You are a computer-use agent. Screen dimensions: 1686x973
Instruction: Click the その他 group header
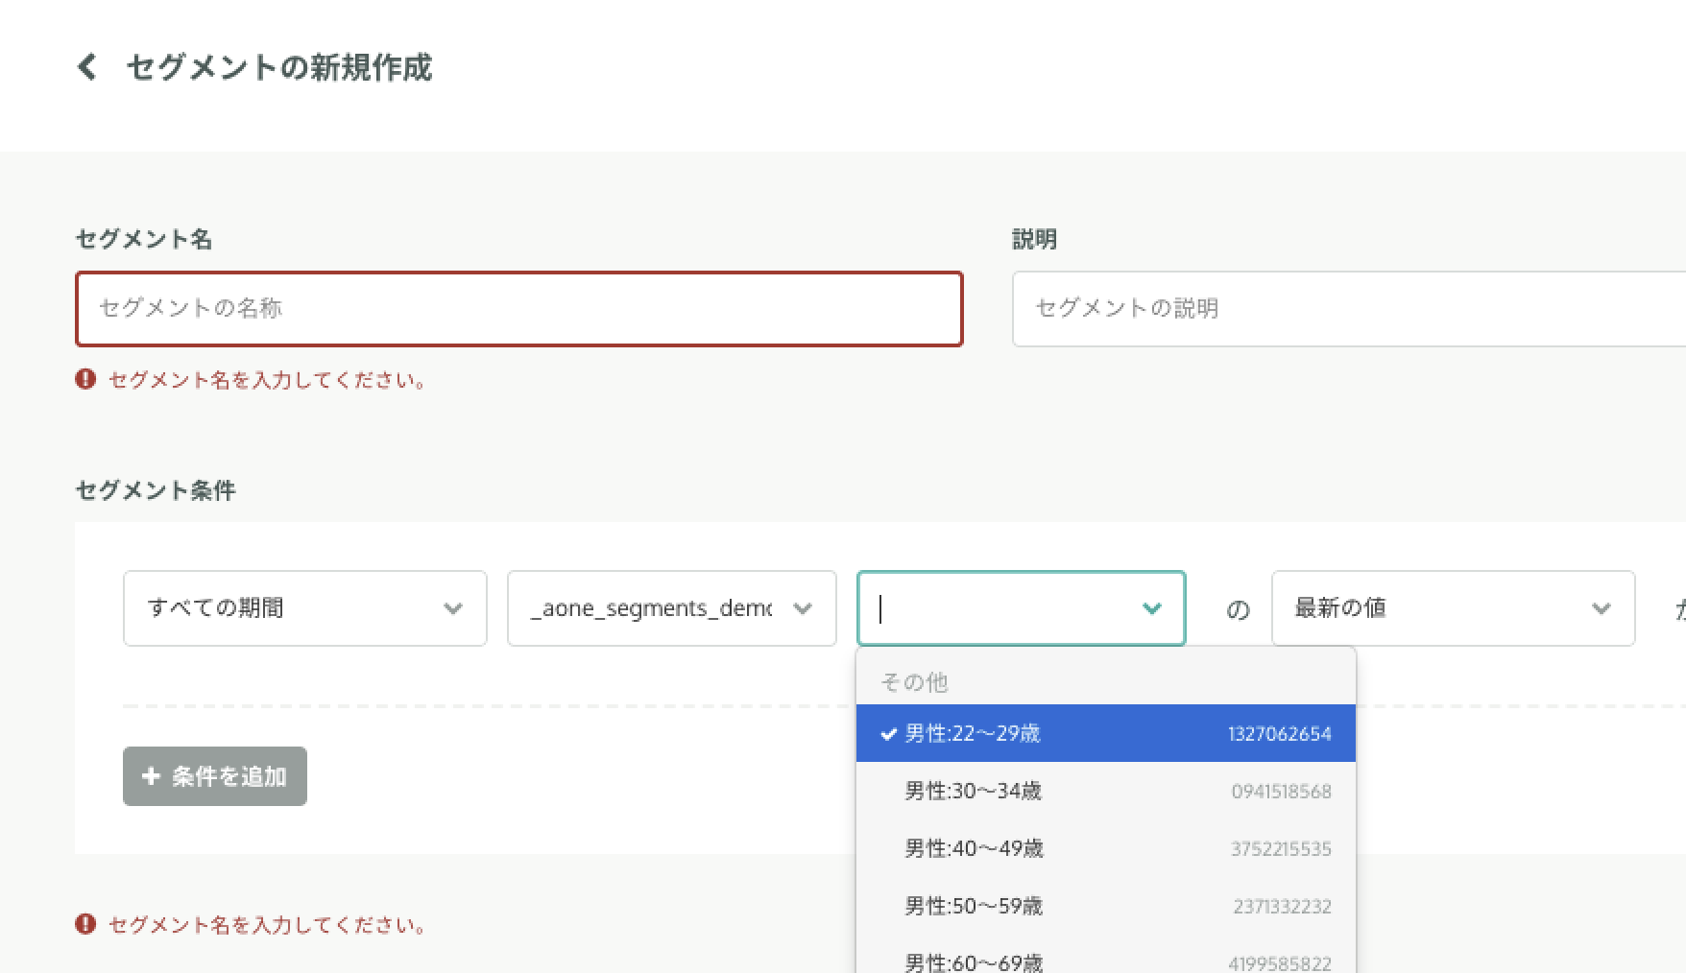point(914,682)
